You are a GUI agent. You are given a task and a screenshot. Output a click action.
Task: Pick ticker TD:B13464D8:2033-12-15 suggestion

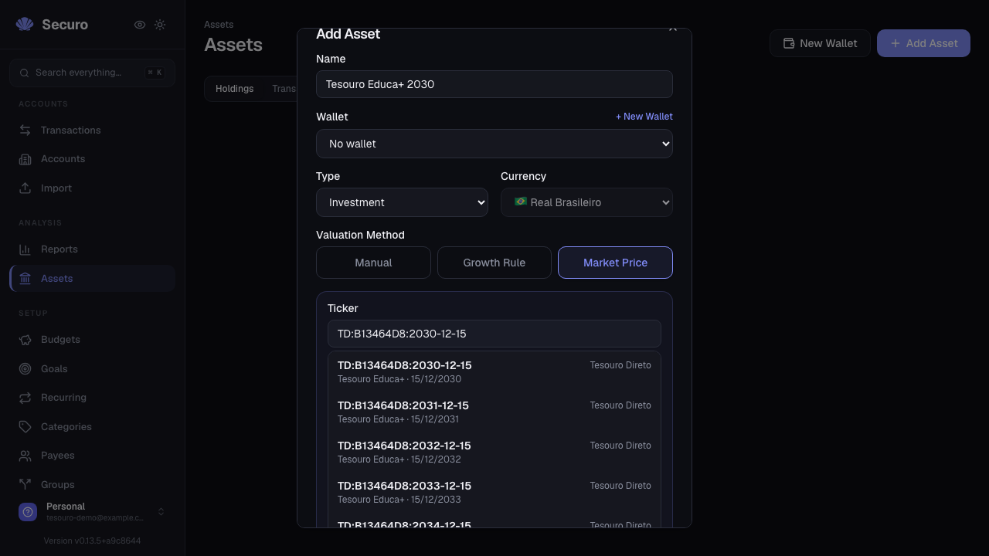(x=494, y=492)
